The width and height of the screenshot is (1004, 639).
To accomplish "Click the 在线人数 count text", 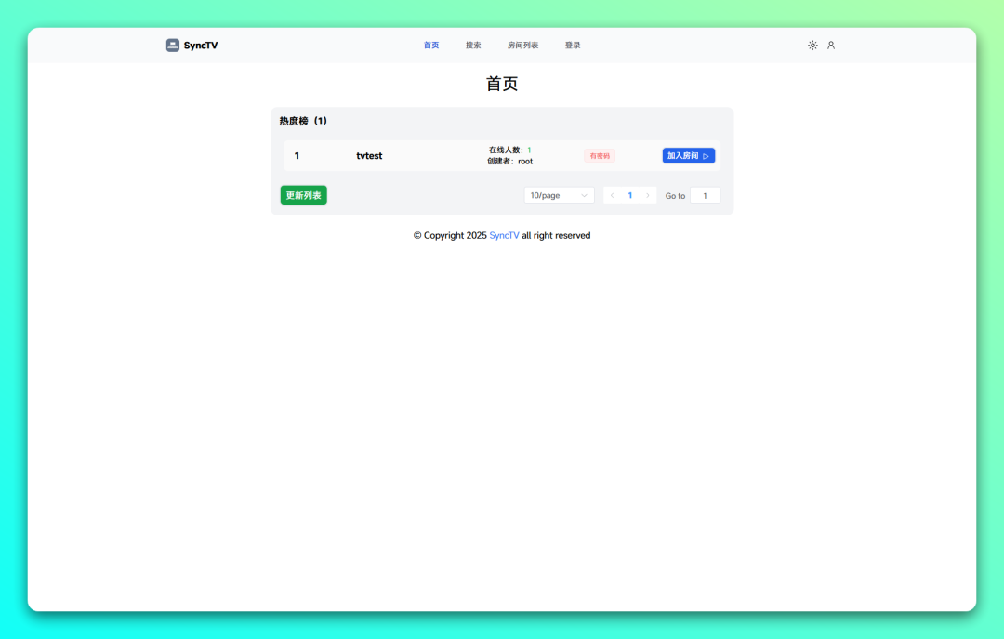I will 509,150.
